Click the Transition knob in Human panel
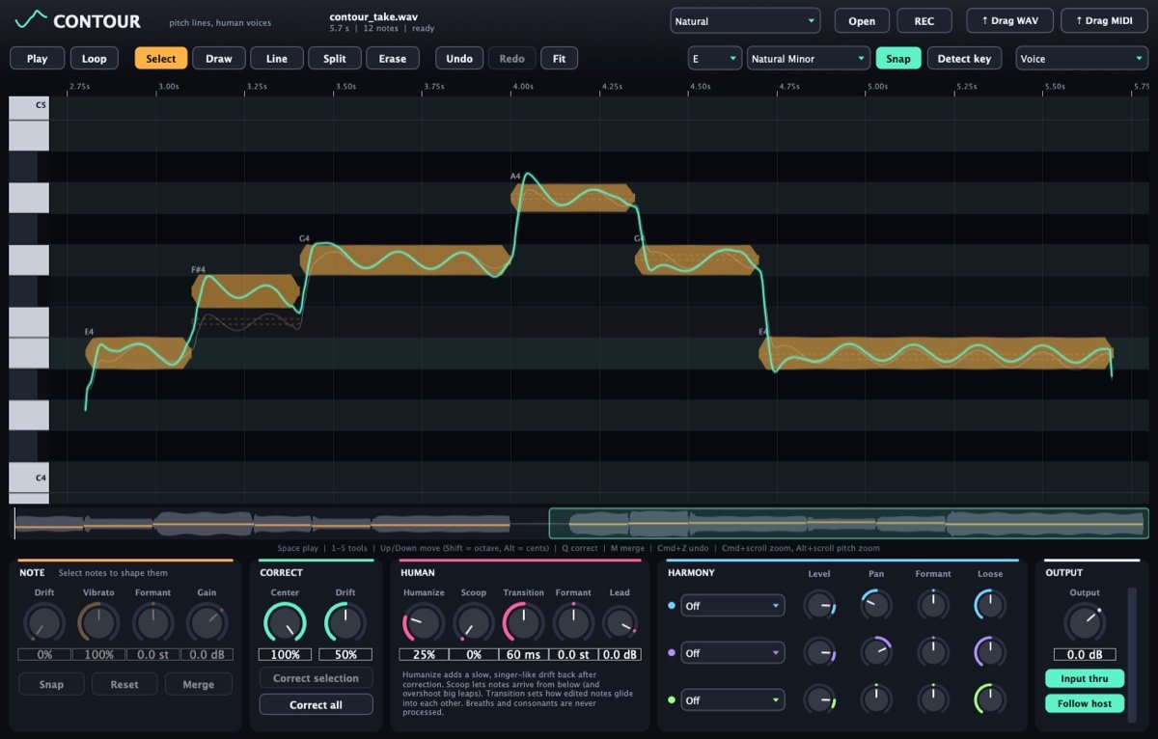The height and width of the screenshot is (739, 1158). [x=523, y=622]
